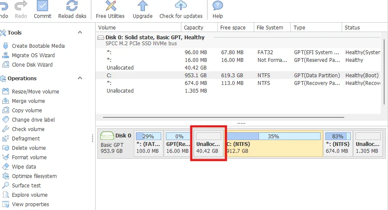
Task: Click the Operations section header
Action: click(22, 78)
